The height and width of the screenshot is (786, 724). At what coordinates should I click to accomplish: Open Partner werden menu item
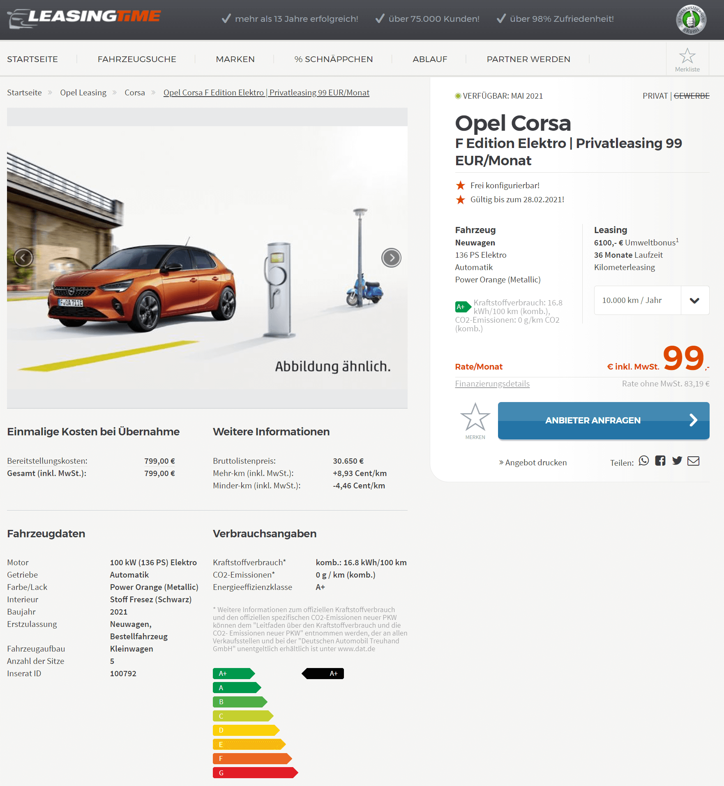[x=528, y=59]
